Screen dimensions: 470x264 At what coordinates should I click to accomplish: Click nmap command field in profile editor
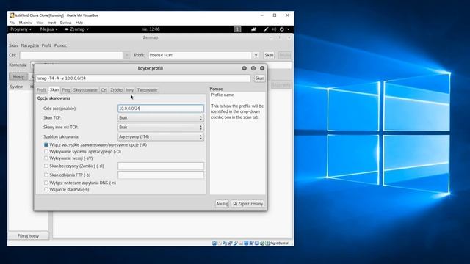pos(142,78)
